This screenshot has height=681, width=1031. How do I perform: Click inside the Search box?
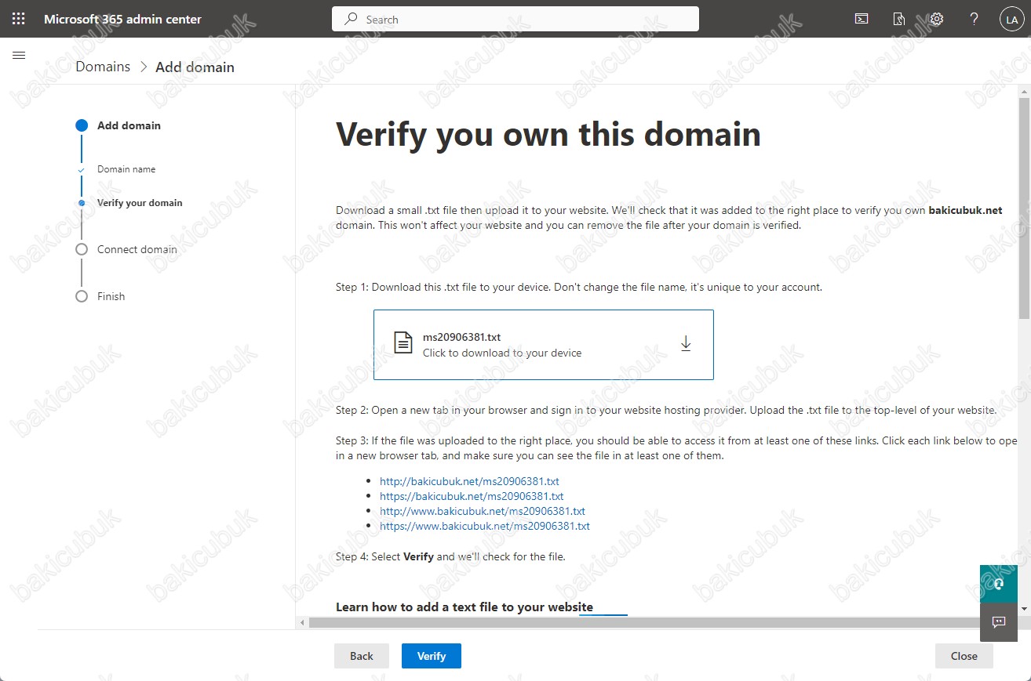515,20
